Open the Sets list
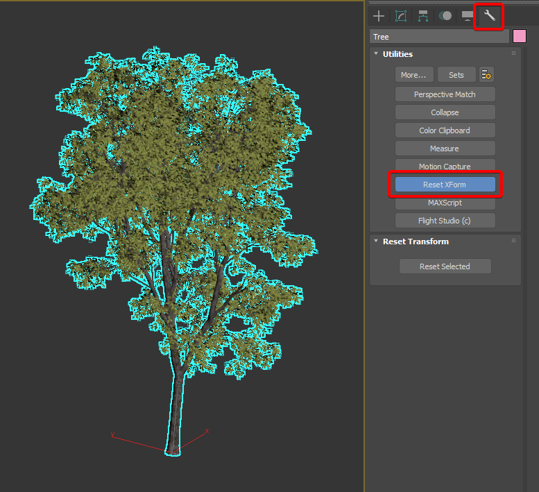The width and height of the screenshot is (539, 492). click(x=456, y=75)
